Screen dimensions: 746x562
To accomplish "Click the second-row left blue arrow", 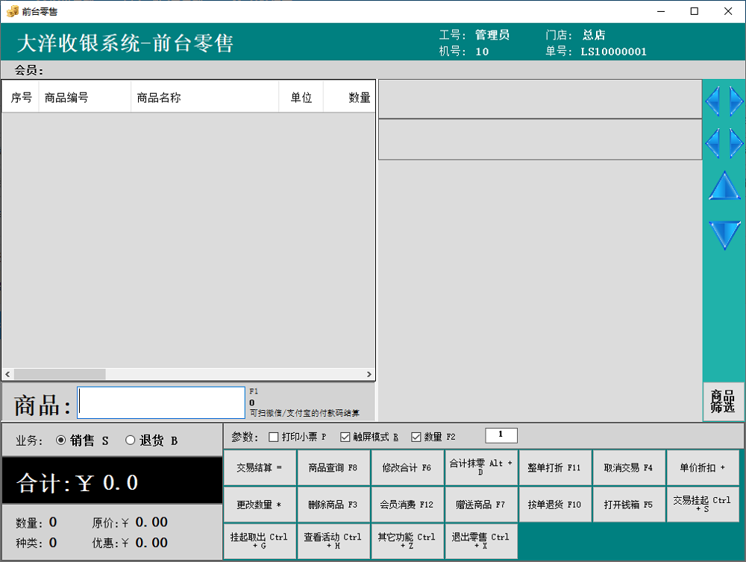I will point(712,142).
